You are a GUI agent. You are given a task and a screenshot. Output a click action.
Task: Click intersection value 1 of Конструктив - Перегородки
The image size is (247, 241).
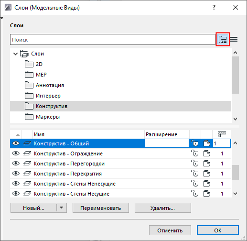pos(222,164)
